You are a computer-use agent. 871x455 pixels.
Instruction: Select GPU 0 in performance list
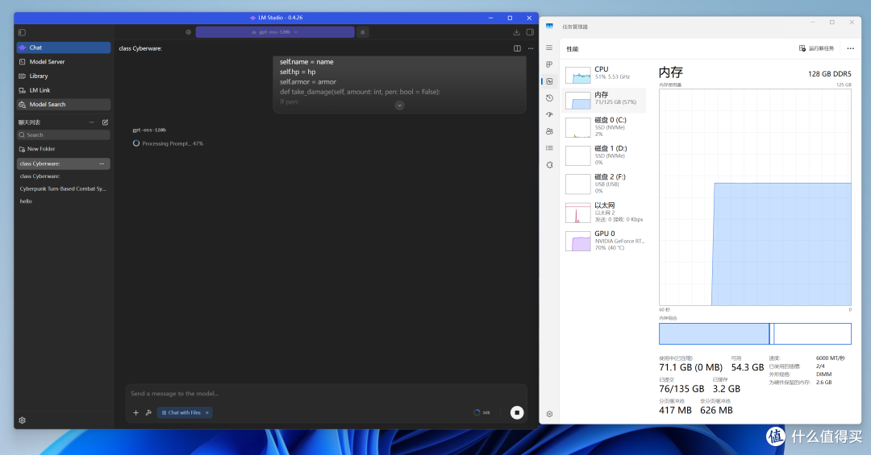click(604, 241)
